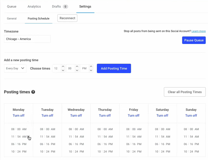
Task: Select the Posting Schedule sub-tab
Action: (39, 19)
